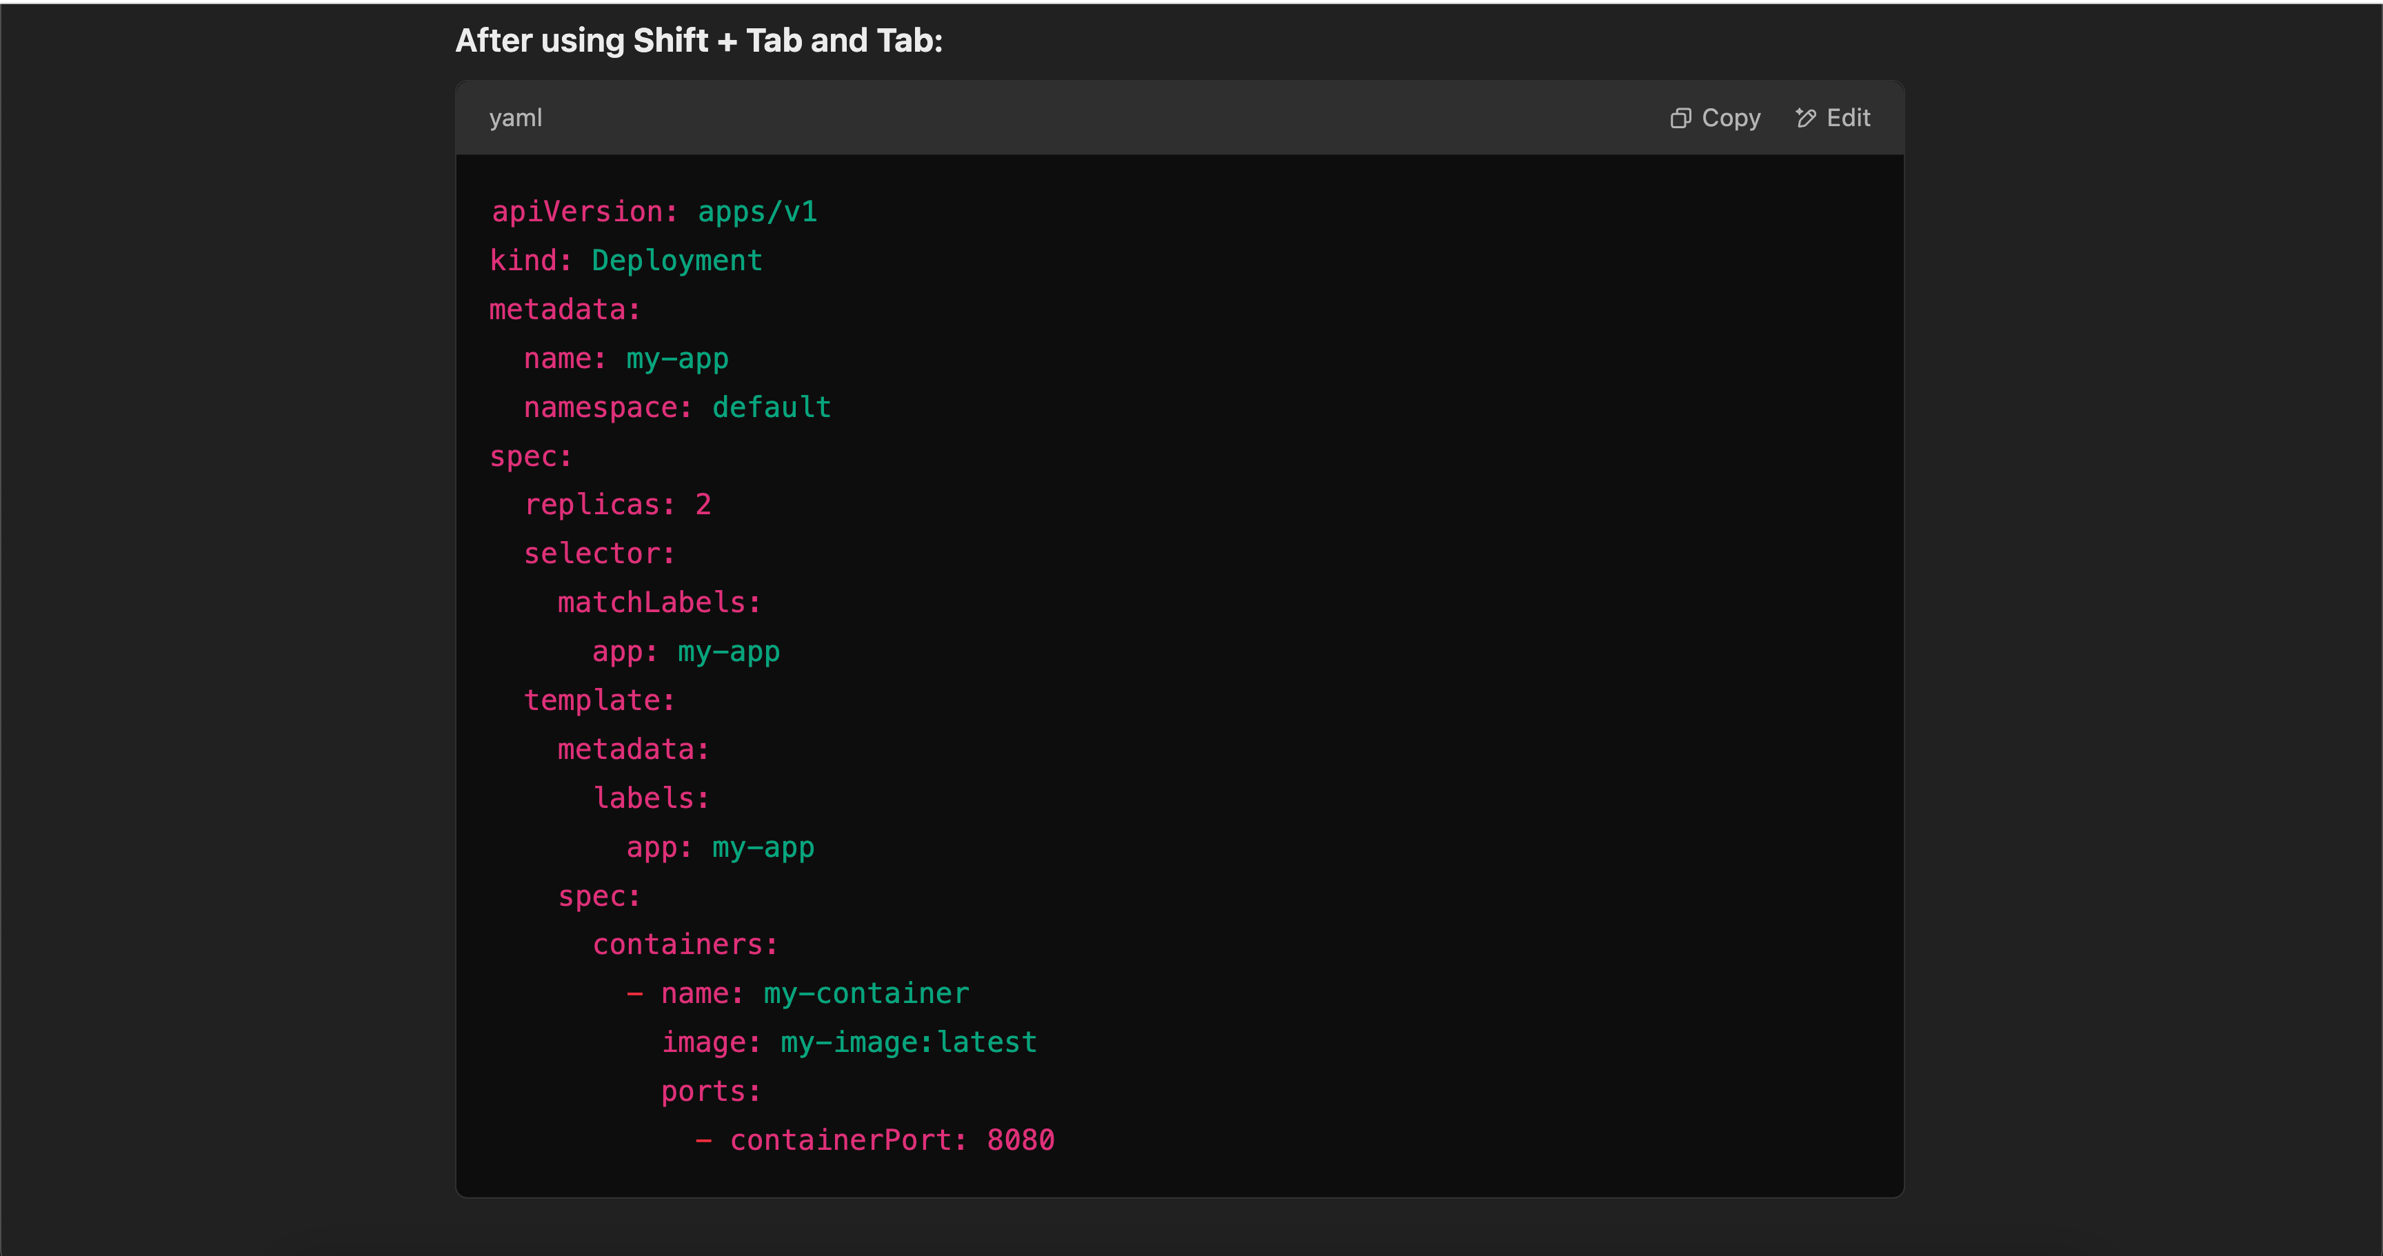Click the top-level metadata: key
The height and width of the screenshot is (1256, 2383).
[564, 310]
